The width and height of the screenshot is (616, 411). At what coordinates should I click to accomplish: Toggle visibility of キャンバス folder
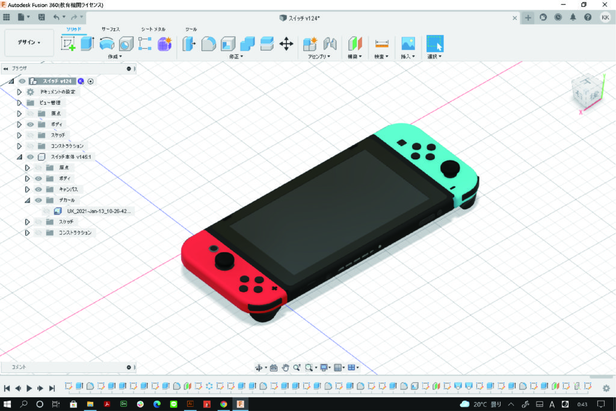point(38,189)
